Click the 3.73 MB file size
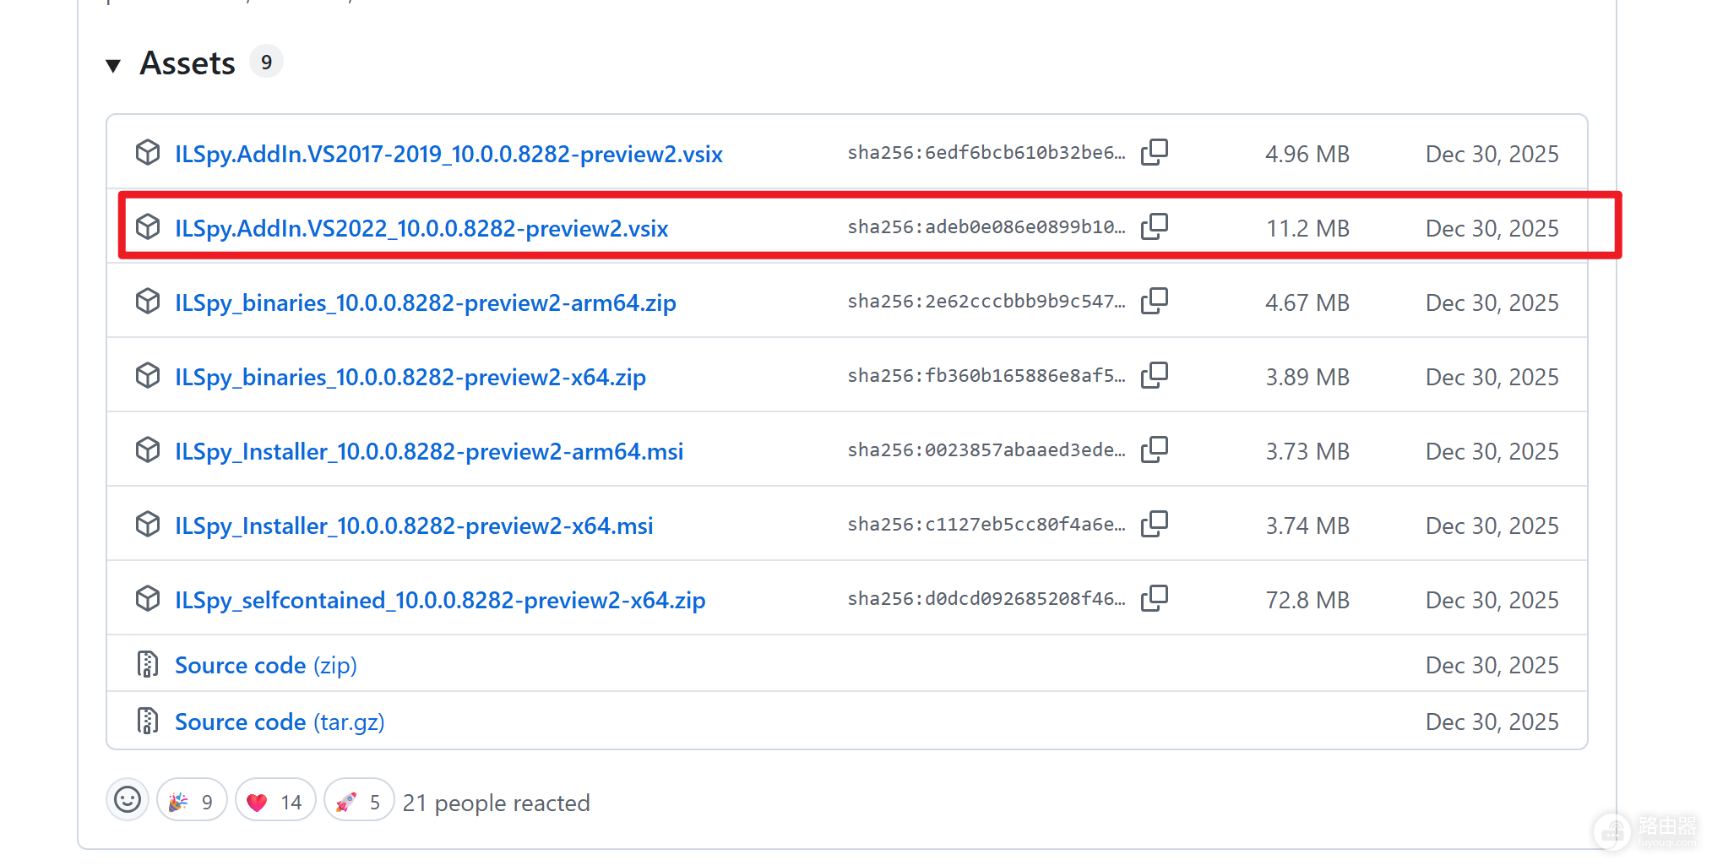This screenshot has width=1712, height=866. (x=1307, y=451)
